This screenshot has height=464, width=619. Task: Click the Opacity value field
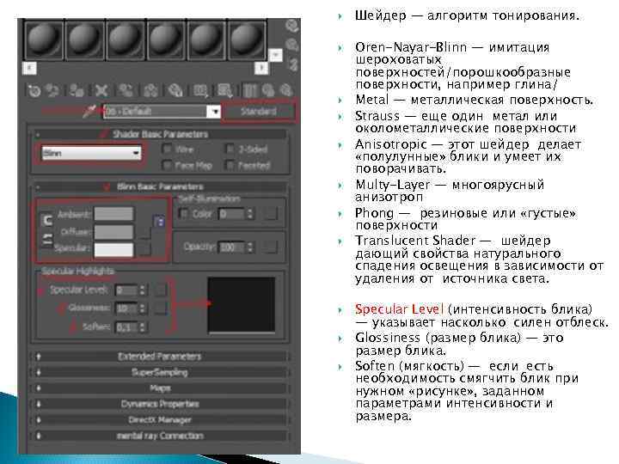(232, 247)
